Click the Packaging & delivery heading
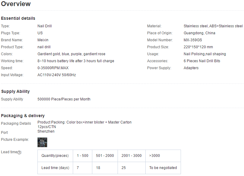The image size is (244, 176). (x=23, y=116)
